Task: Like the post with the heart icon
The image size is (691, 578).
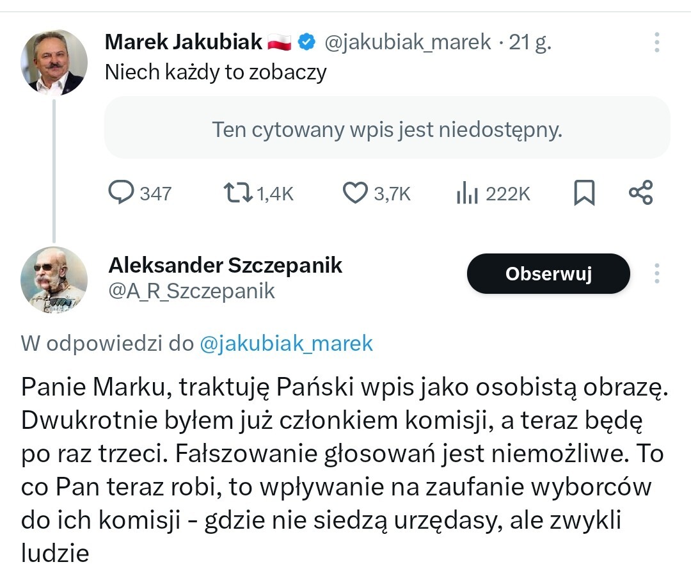Action: coord(355,193)
